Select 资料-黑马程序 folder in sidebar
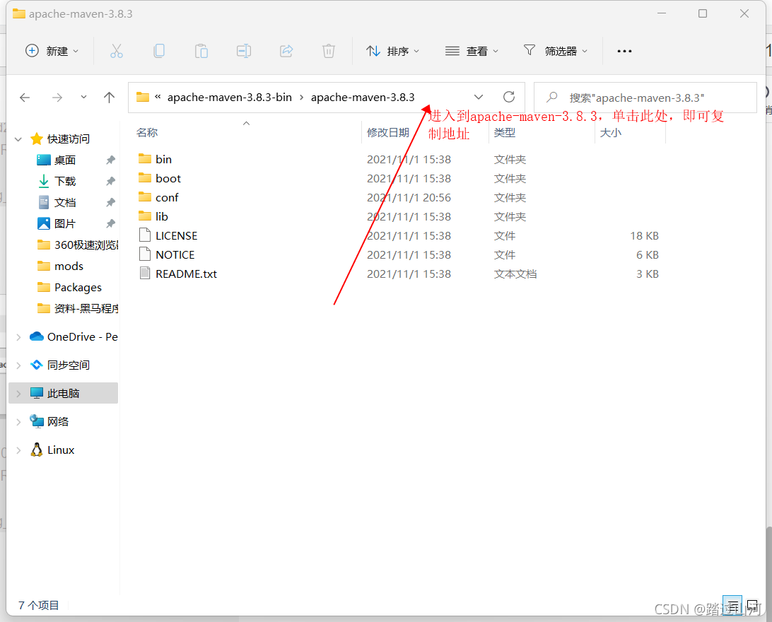 (x=77, y=309)
